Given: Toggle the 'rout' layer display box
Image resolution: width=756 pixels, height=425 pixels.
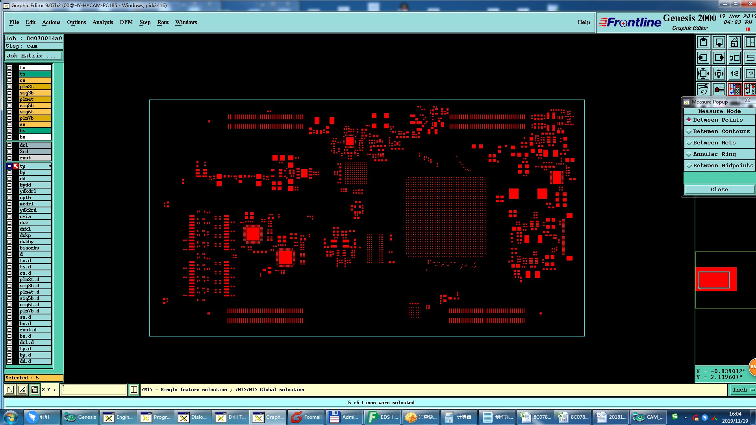Looking at the screenshot, I should point(9,158).
